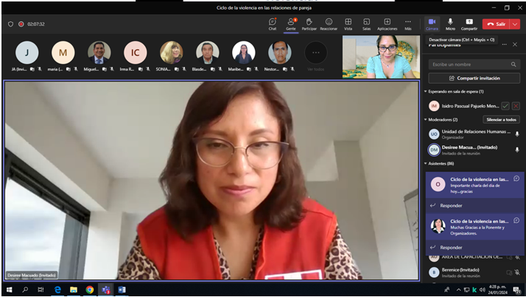The height and width of the screenshot is (297, 526).
Task: Click mic icon beside Desiree Macua
Action: (517, 150)
